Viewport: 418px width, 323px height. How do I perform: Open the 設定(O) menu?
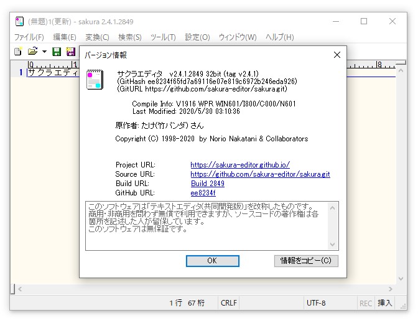(x=197, y=37)
